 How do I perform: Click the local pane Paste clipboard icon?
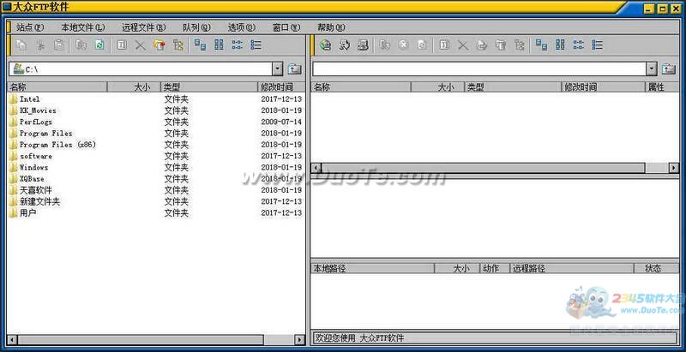(59, 45)
